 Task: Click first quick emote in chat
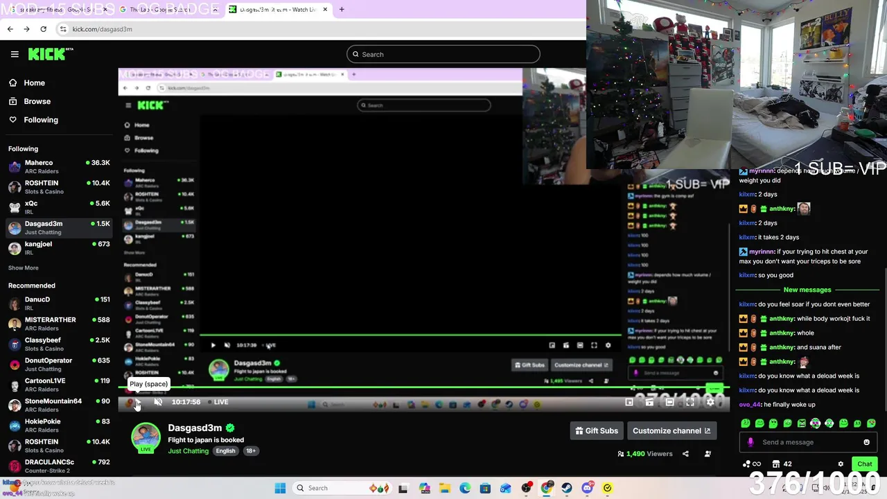746,423
